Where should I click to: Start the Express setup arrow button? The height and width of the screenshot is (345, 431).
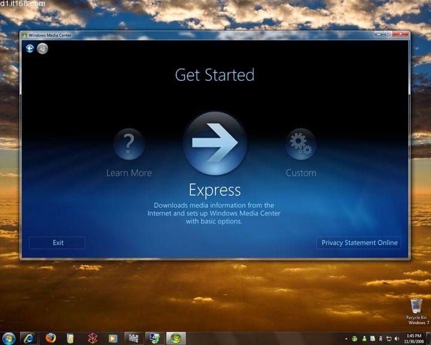coord(215,143)
